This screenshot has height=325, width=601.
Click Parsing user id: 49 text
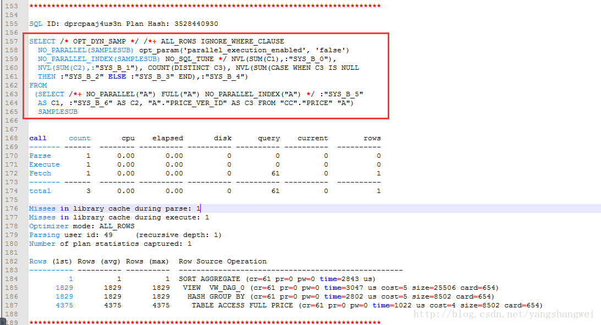71,235
